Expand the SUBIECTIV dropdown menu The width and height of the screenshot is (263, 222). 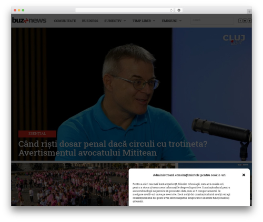[x=115, y=21]
